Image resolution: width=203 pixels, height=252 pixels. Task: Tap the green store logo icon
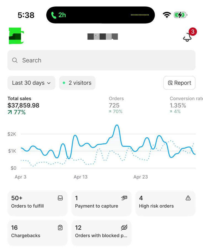(16, 36)
